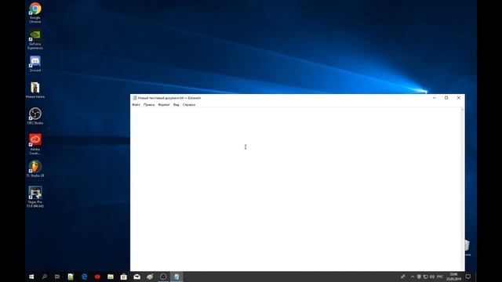Viewport: 502px width, 282px height.
Task: Click inside the Notepad text area
Action: coord(295,190)
